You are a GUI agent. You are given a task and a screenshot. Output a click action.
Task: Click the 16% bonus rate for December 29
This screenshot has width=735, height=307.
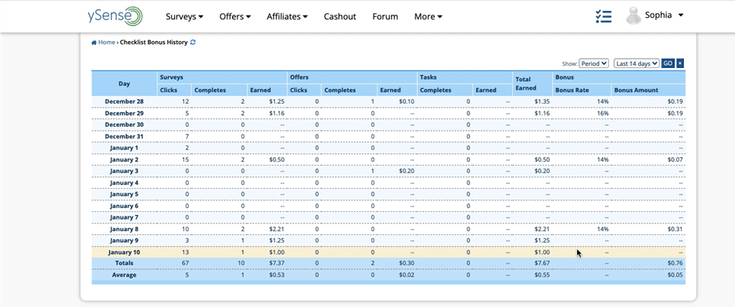click(603, 114)
